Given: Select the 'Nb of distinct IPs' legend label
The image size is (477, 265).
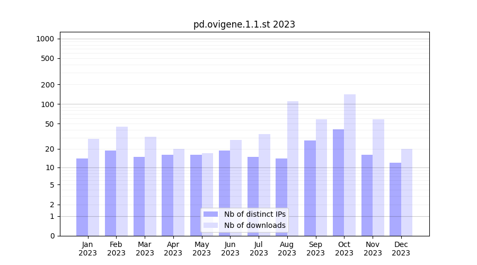Looking at the screenshot, I should pyautogui.click(x=254, y=214).
